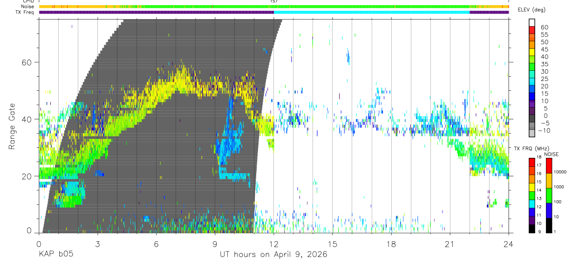Viewport: 572px width, 264px height.
Task: Select the white top segment of ELEV bar
Action: (532, 23)
